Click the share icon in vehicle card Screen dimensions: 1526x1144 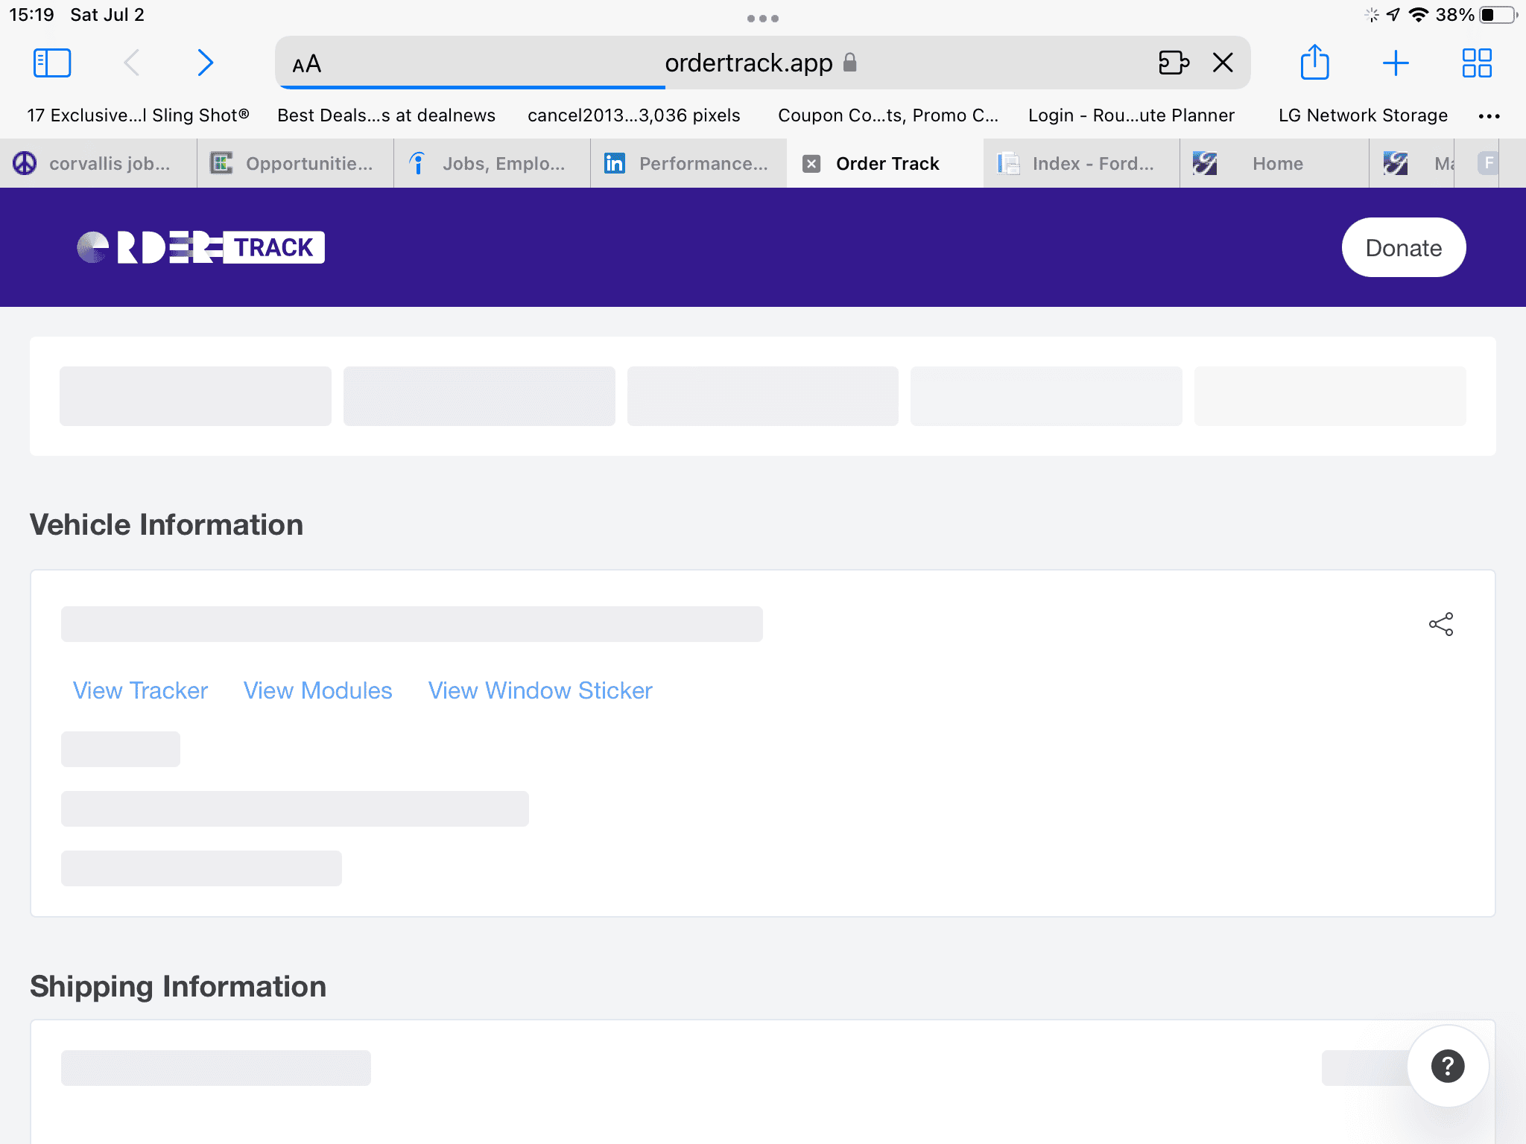pyautogui.click(x=1441, y=623)
